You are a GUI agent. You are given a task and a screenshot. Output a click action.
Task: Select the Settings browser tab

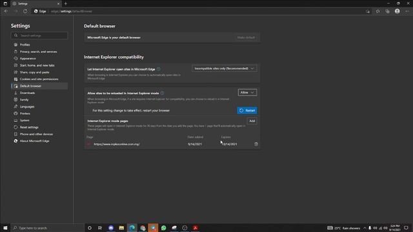35,4
